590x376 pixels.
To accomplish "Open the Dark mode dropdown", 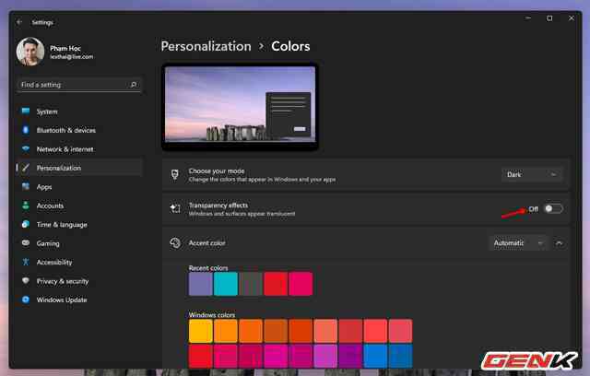I will (532, 174).
